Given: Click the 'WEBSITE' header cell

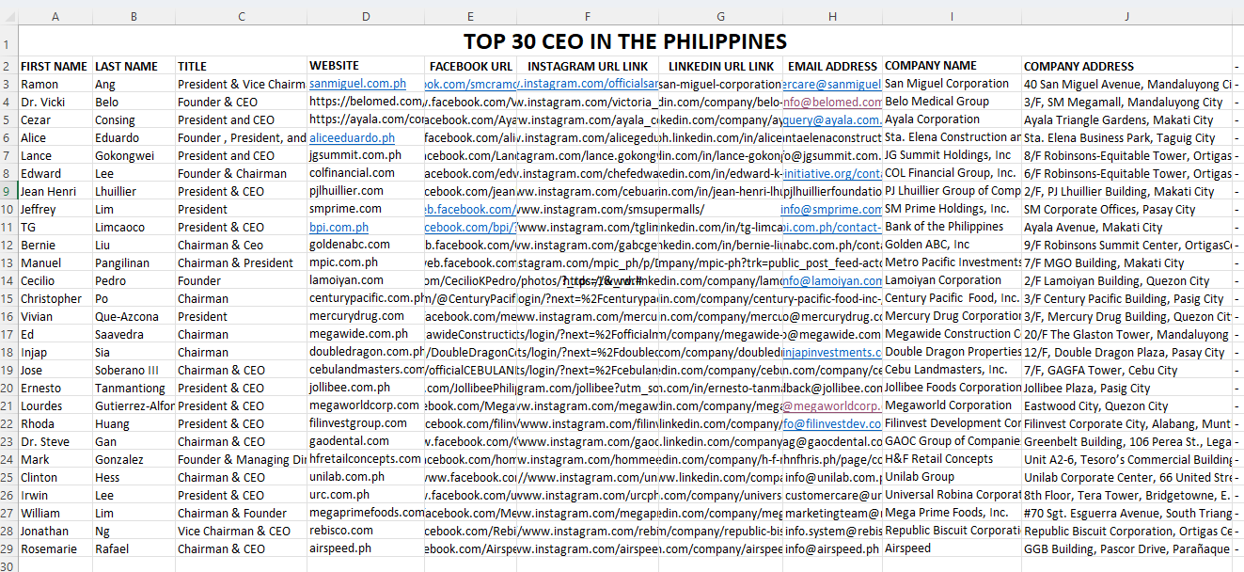Looking at the screenshot, I should (x=366, y=66).
